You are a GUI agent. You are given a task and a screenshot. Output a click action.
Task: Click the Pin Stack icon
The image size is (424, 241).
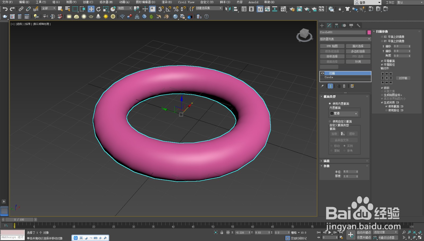point(322,86)
